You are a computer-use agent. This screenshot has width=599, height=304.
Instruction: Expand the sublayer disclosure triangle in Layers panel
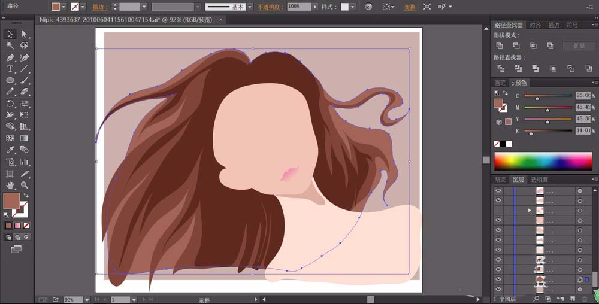(x=529, y=211)
